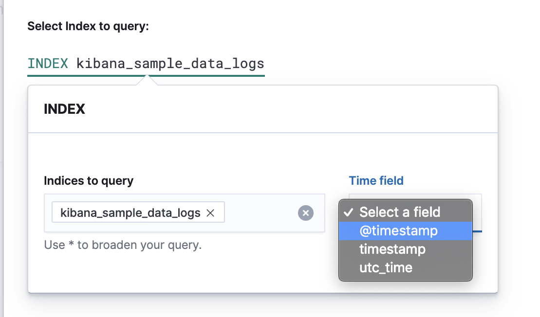Click the INDEX popover title
The width and height of the screenshot is (540, 317).
[64, 109]
